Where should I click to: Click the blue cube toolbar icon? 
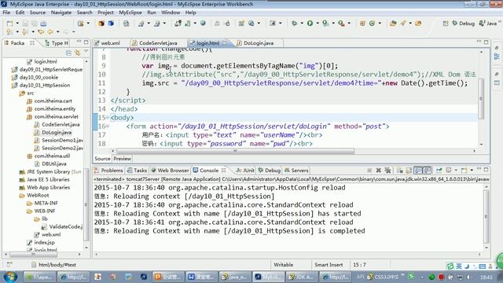(111, 24)
